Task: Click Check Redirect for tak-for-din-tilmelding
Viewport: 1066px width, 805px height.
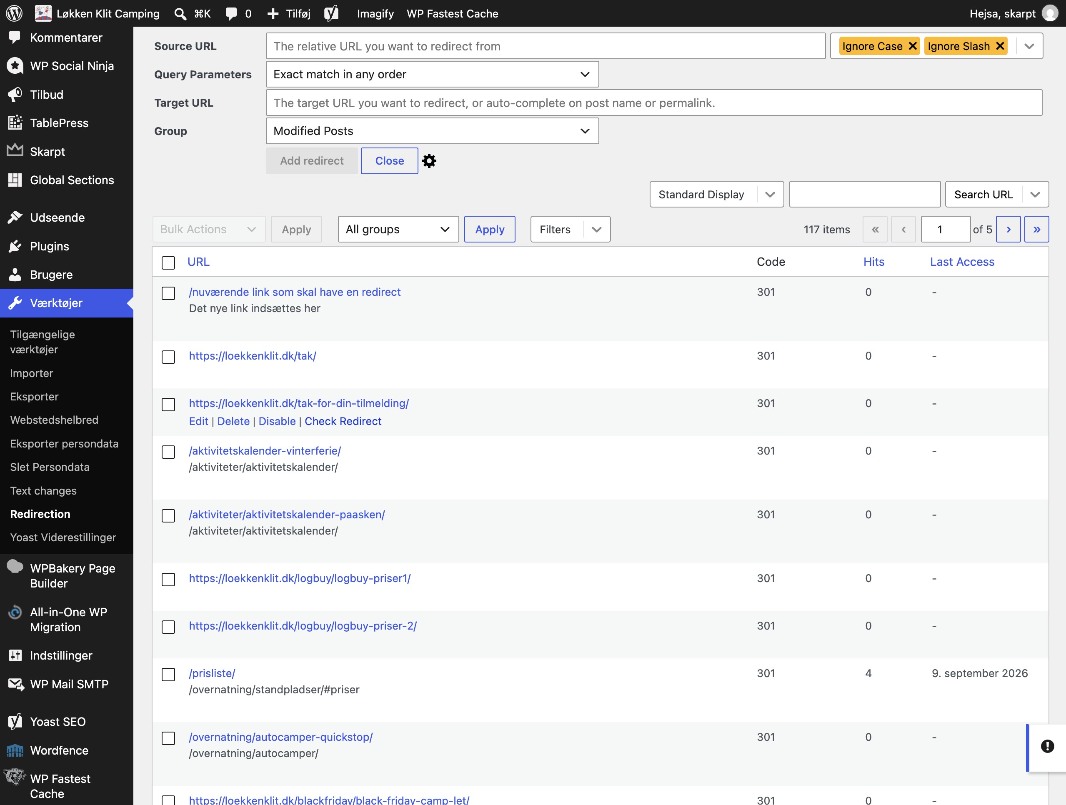Action: [x=343, y=421]
